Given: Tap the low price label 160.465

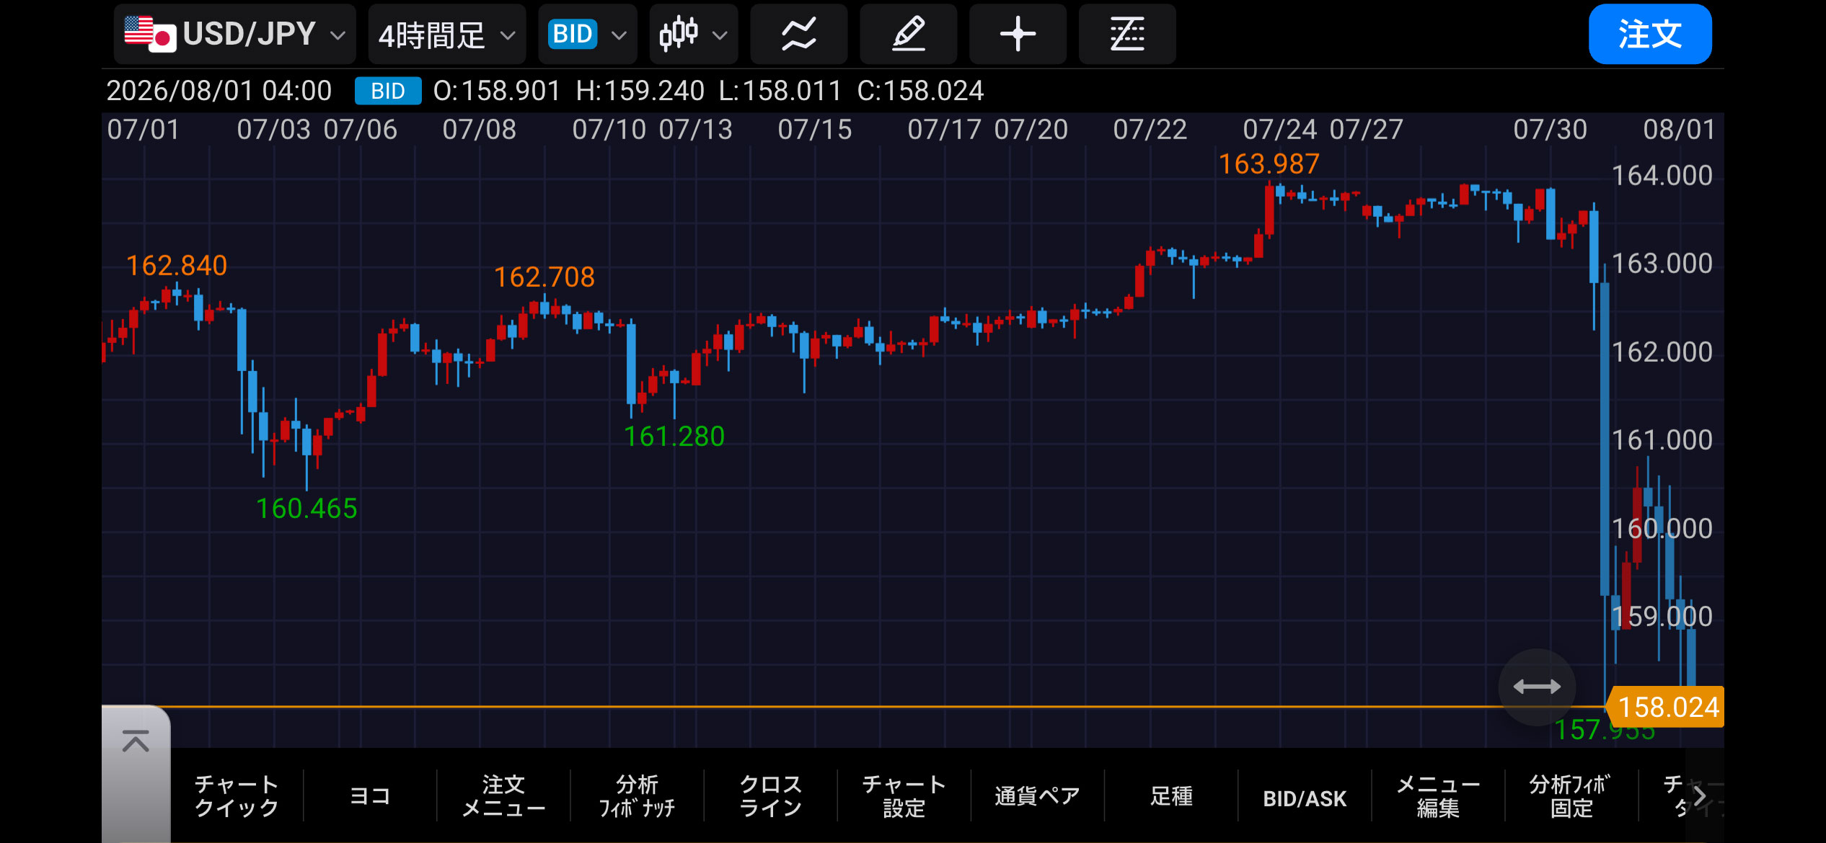Looking at the screenshot, I should [306, 508].
